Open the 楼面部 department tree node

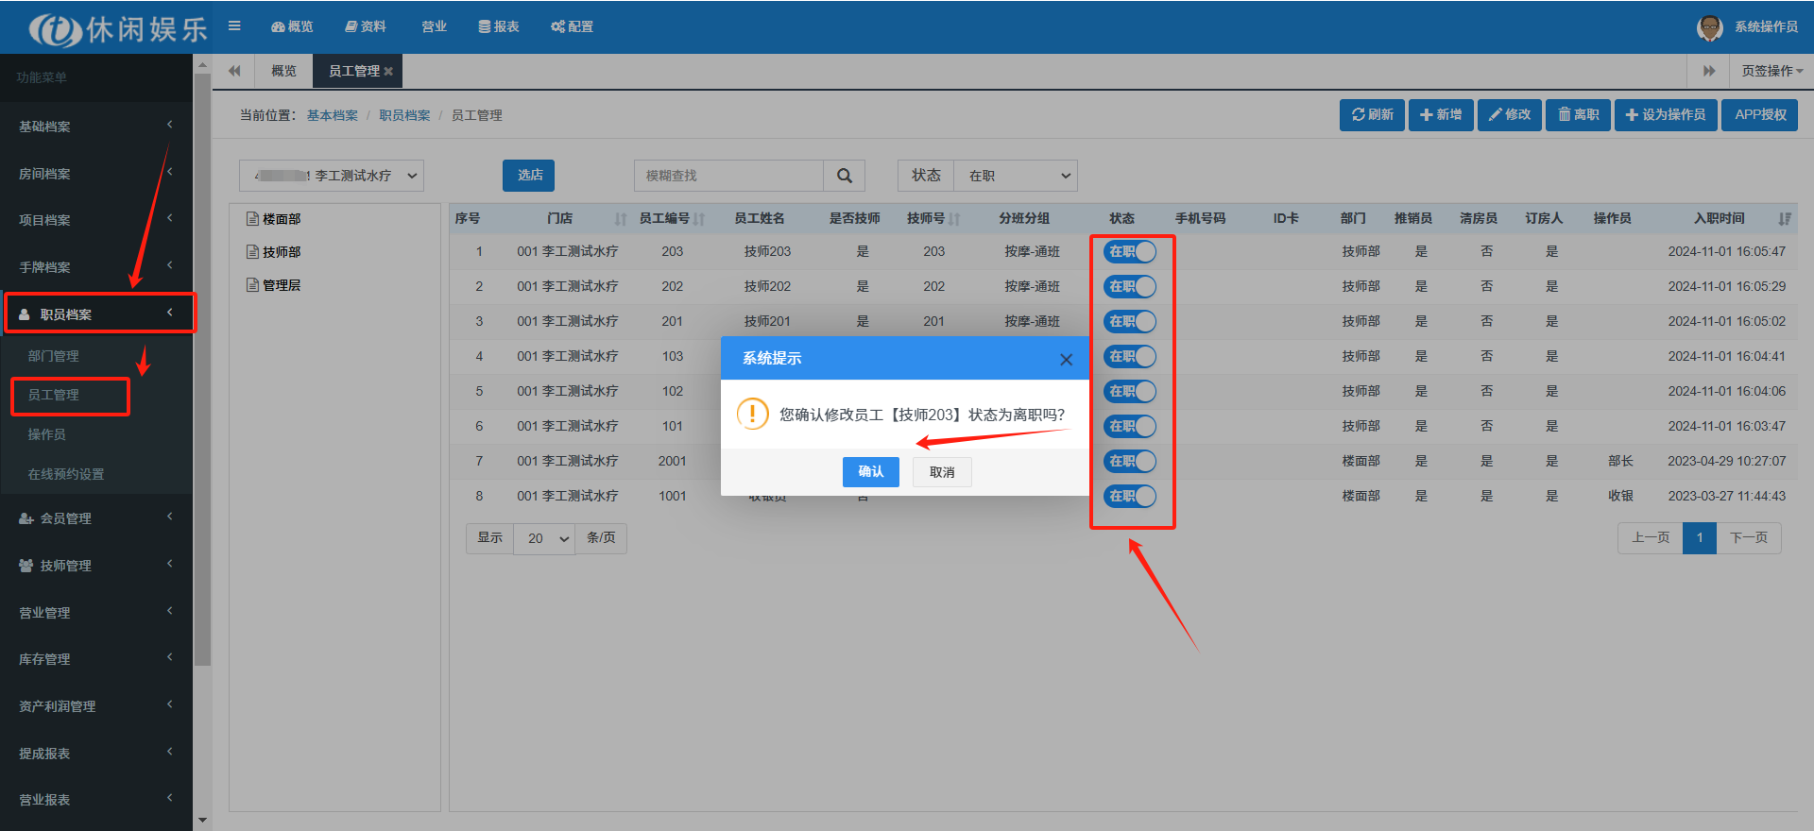(281, 219)
